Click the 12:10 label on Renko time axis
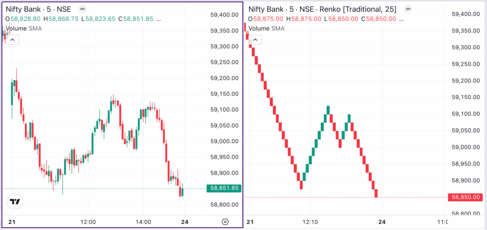 coord(310,222)
